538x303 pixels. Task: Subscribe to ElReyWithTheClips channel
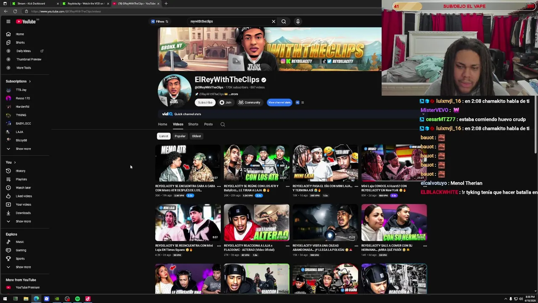(x=205, y=103)
